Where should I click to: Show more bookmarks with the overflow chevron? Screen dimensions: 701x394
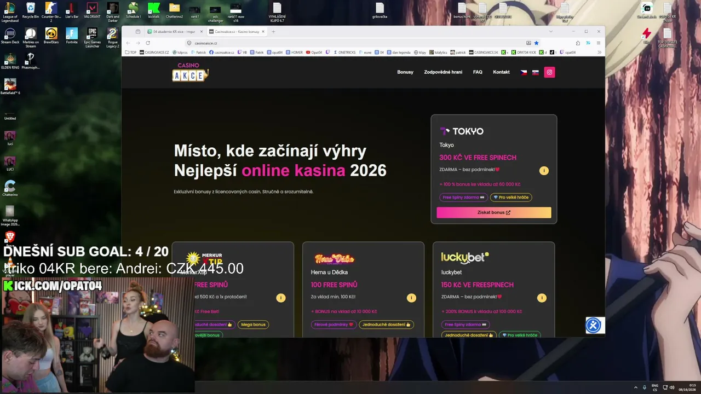coord(599,53)
